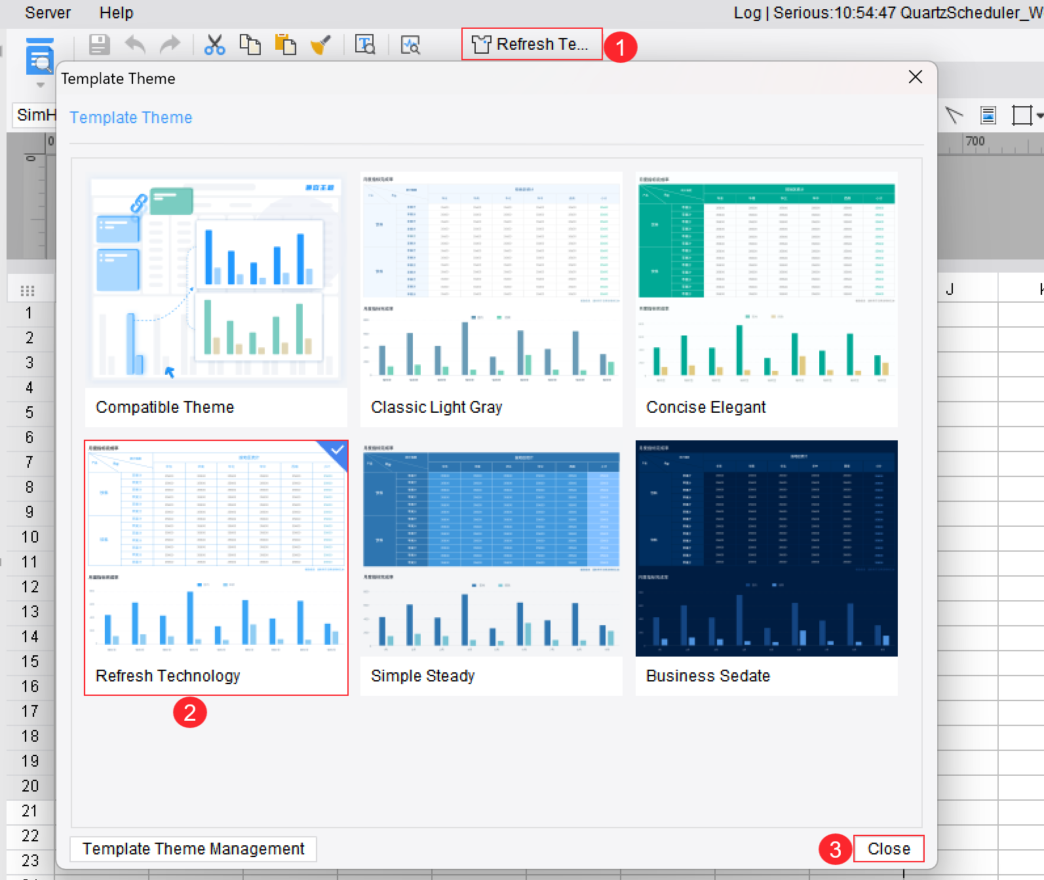1044x880 pixels.
Task: Click the cell image fill icon
Action: (x=988, y=115)
